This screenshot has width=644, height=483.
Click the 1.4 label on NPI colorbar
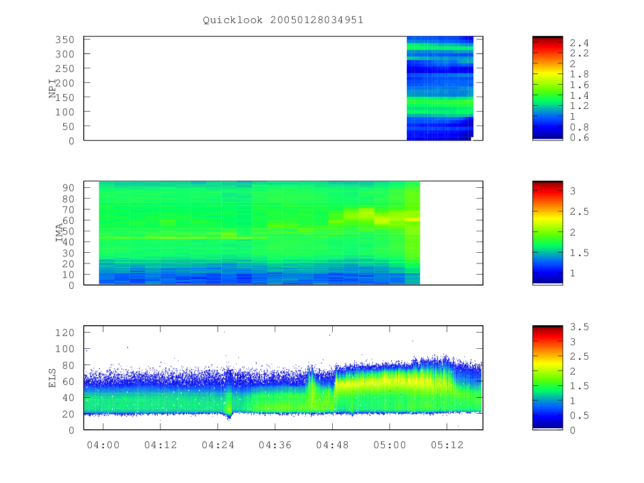point(579,96)
